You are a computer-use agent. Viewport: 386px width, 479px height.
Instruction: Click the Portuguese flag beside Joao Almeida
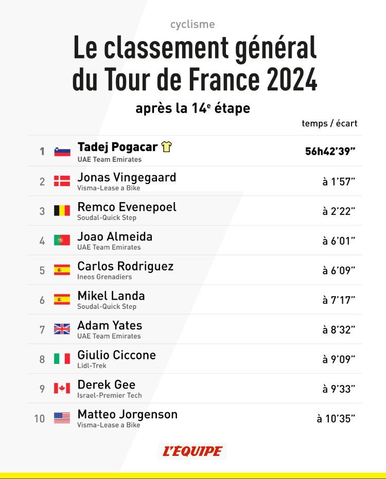62,240
